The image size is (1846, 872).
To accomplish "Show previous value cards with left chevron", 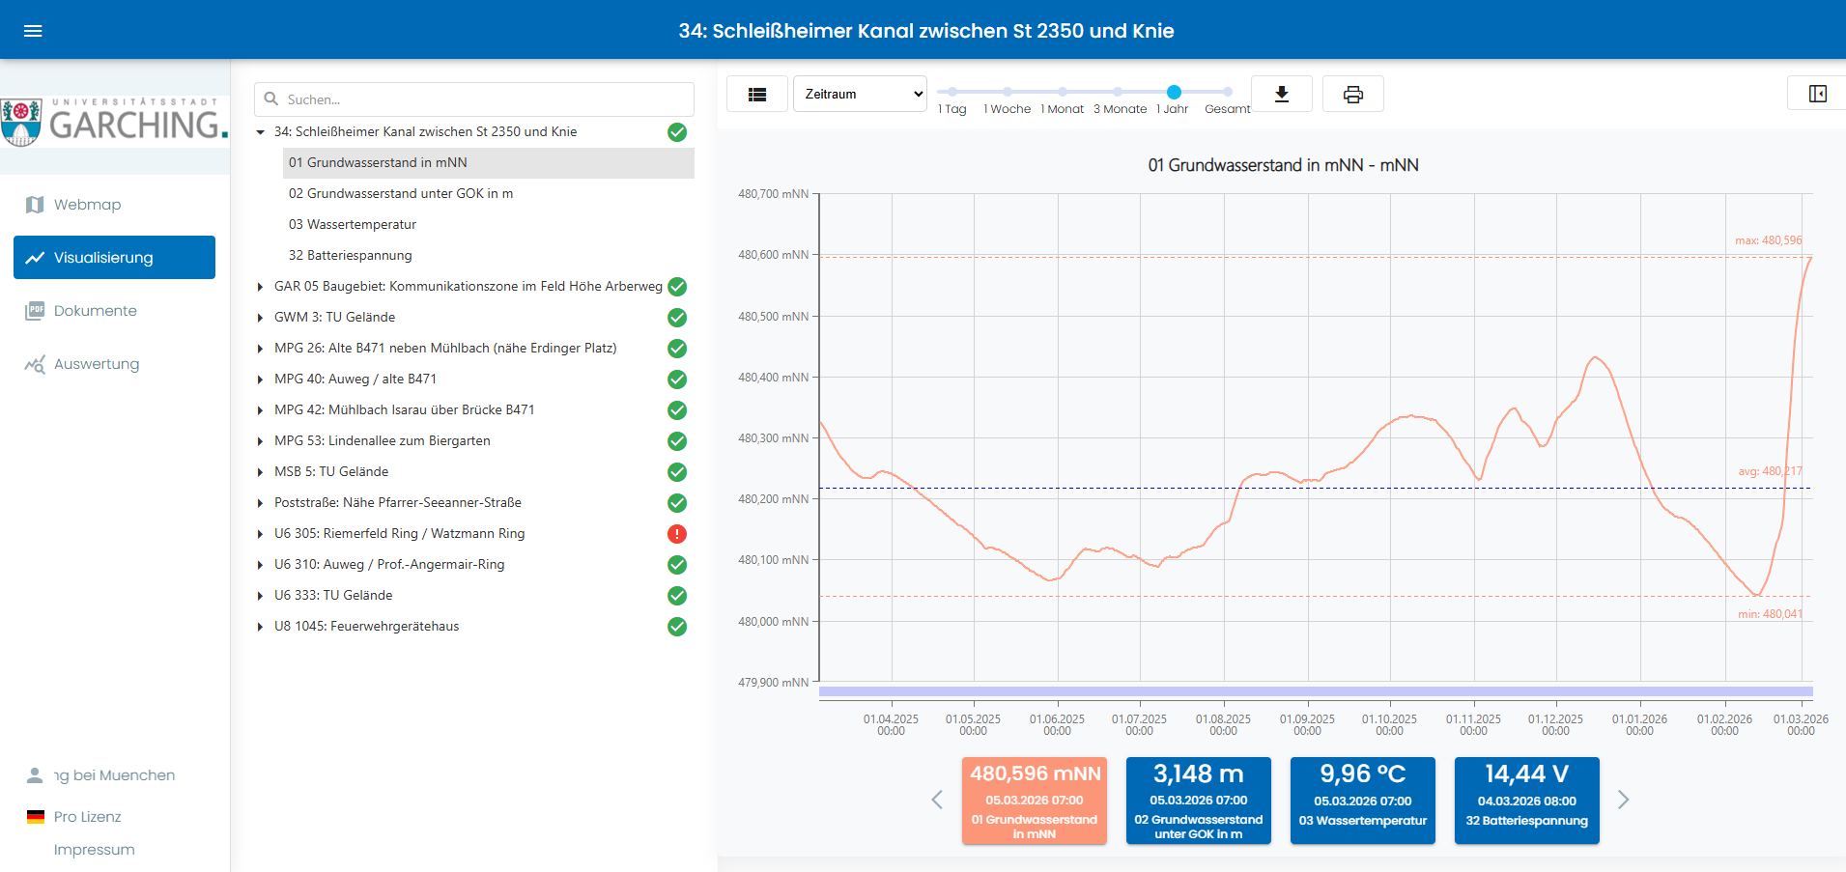I will [937, 800].
